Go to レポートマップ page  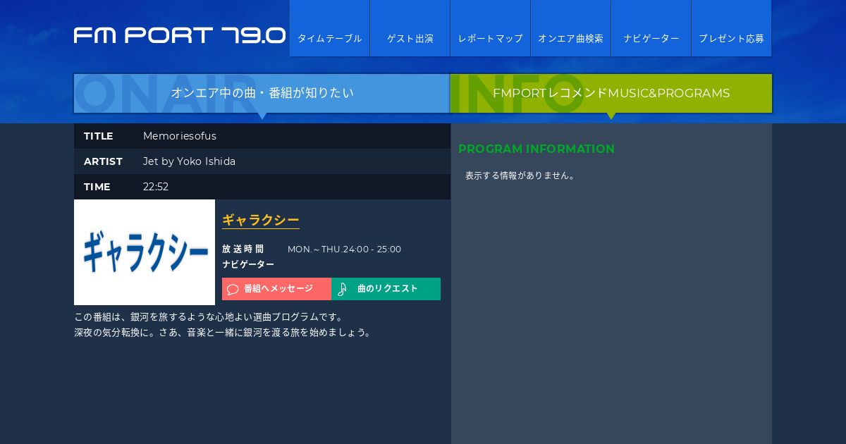click(490, 28)
